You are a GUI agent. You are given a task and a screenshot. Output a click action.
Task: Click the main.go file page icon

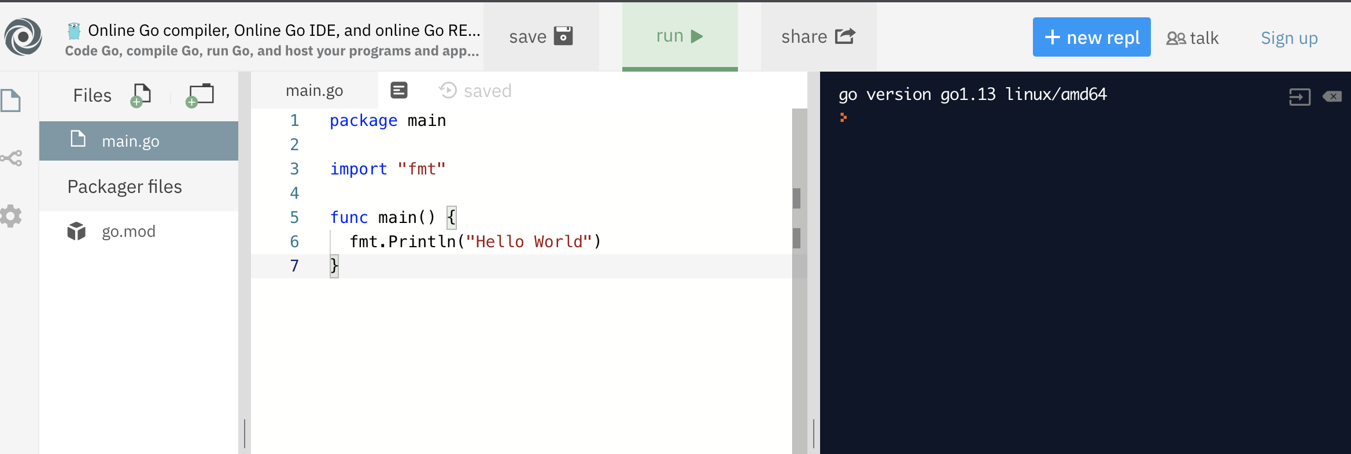pos(77,139)
